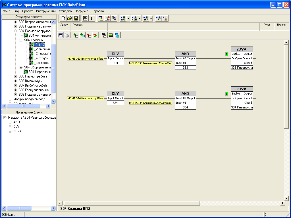Open the Инструменты menu
Image resolution: width=291 pixels, height=218 pixels.
[46, 11]
